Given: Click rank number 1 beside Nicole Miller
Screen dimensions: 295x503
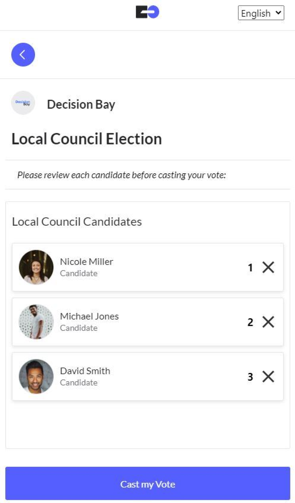Looking at the screenshot, I should [x=250, y=267].
